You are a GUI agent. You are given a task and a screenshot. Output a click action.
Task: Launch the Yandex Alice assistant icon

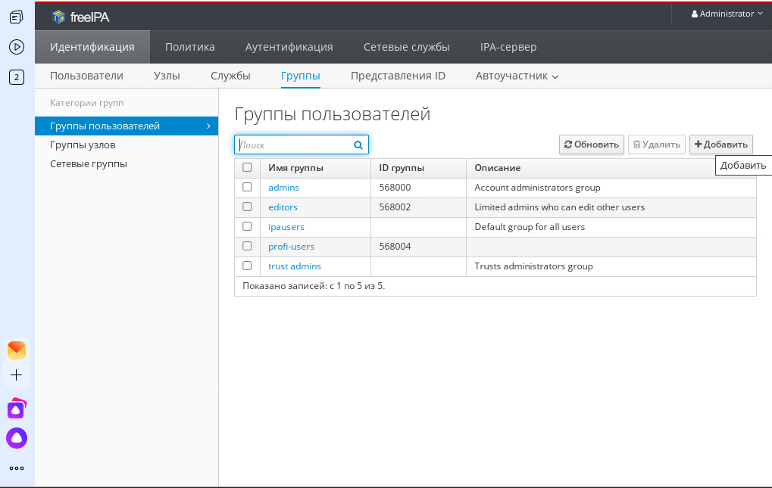coord(16,437)
